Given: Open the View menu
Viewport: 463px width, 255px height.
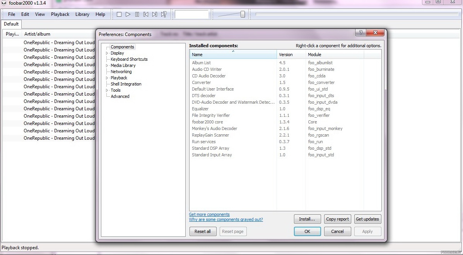Looking at the screenshot, I should click(x=40, y=14).
